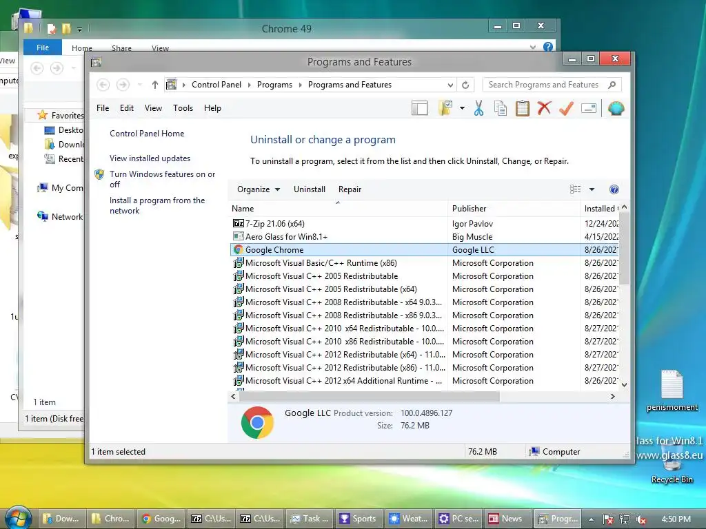This screenshot has height=529, width=706.
Task: Click the Email envelope toolbar icon
Action: click(589, 108)
